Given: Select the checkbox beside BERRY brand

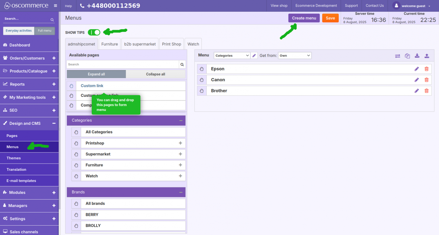Looking at the screenshot, I should tap(76, 215).
